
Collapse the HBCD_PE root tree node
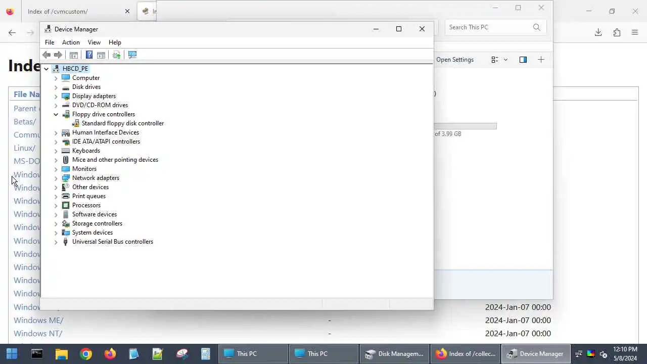46,69
